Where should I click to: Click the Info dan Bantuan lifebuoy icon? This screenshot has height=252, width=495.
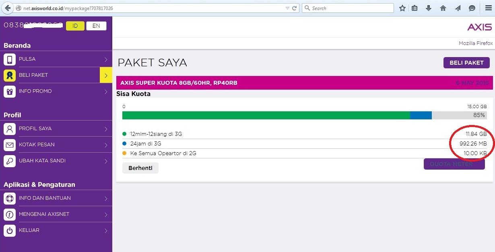(x=10, y=198)
